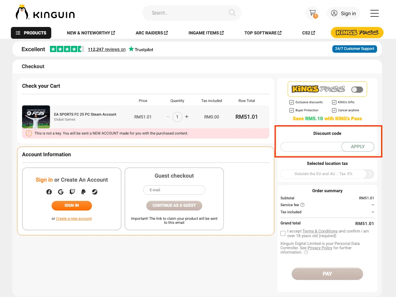Click Save RM5.10 with KING's Pass text

tap(327, 119)
